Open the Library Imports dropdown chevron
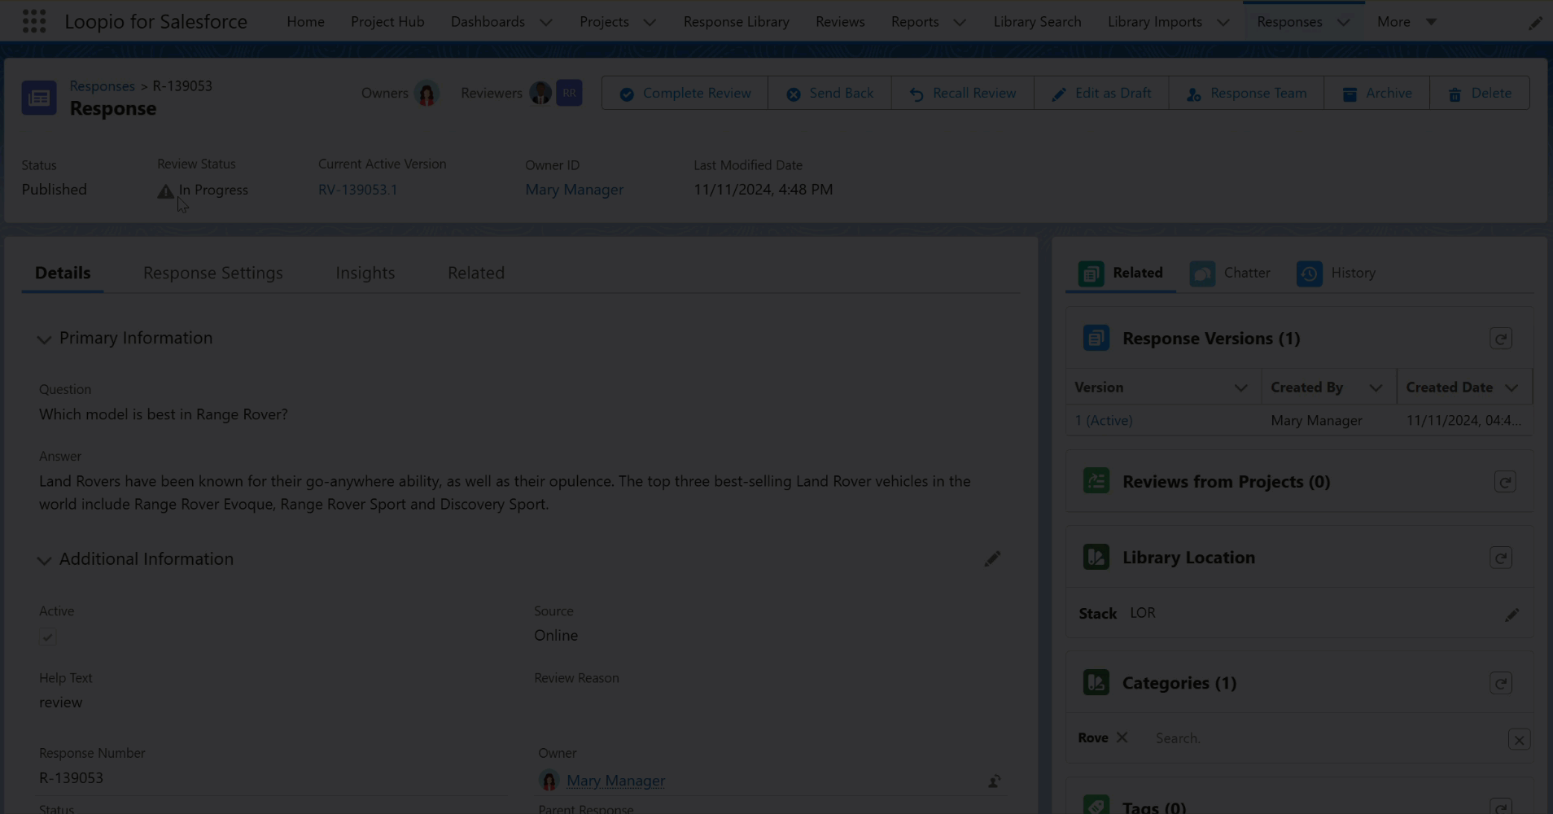Viewport: 1553px width, 814px height. click(x=1223, y=22)
